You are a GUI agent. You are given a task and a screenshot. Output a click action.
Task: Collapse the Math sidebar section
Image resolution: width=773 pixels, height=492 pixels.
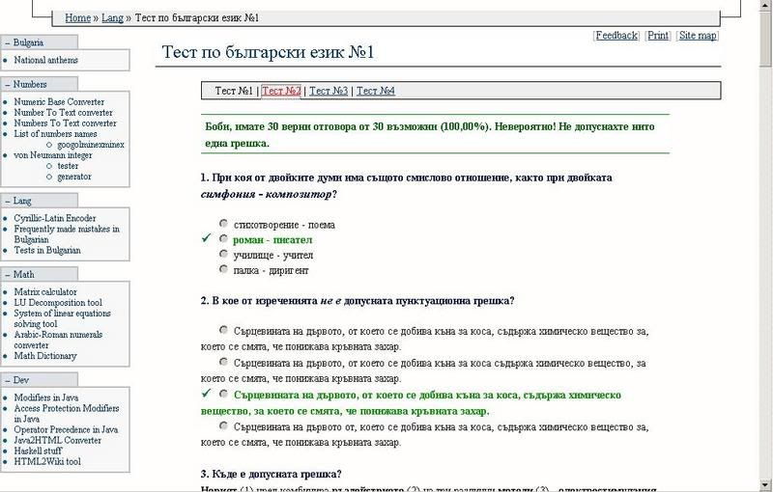click(8, 275)
